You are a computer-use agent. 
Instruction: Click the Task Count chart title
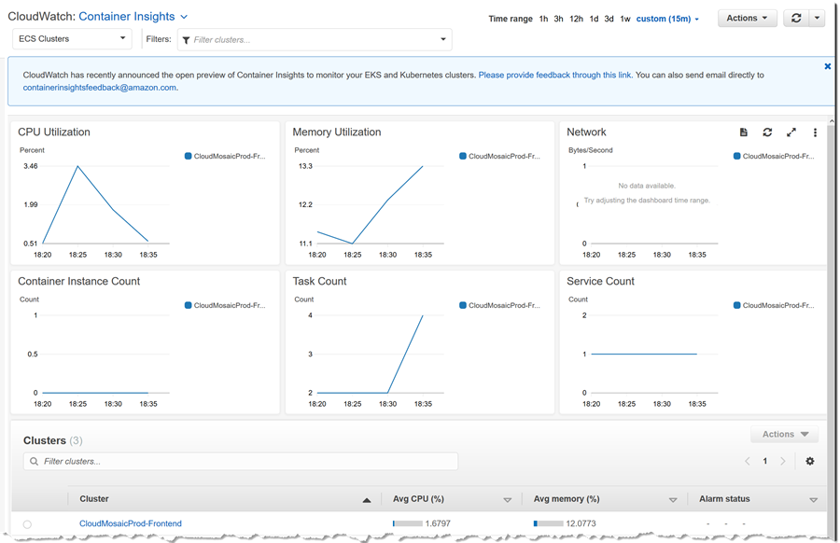[x=319, y=281]
